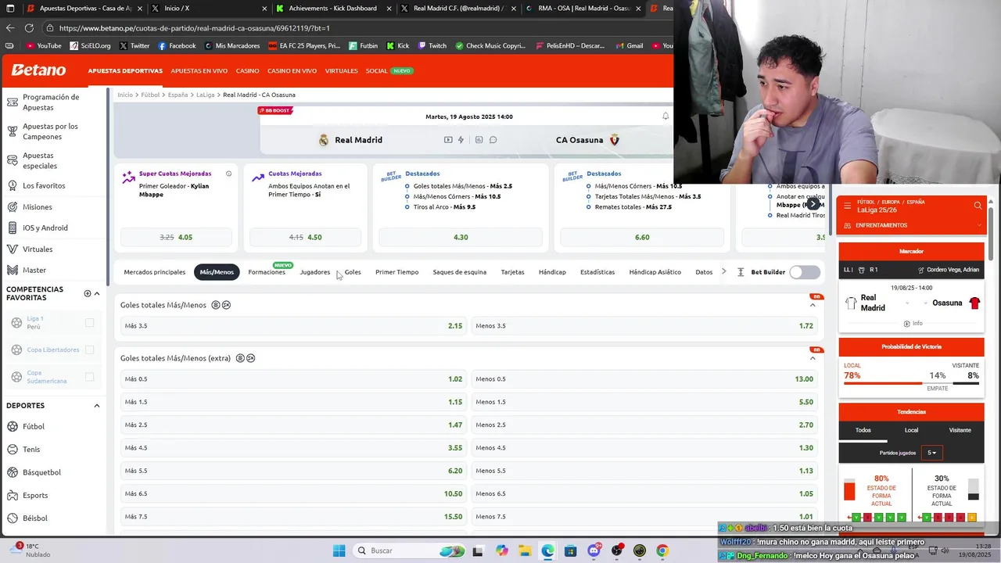
Task: Click the stats widget vertical scrollbar
Action: click(x=992, y=235)
